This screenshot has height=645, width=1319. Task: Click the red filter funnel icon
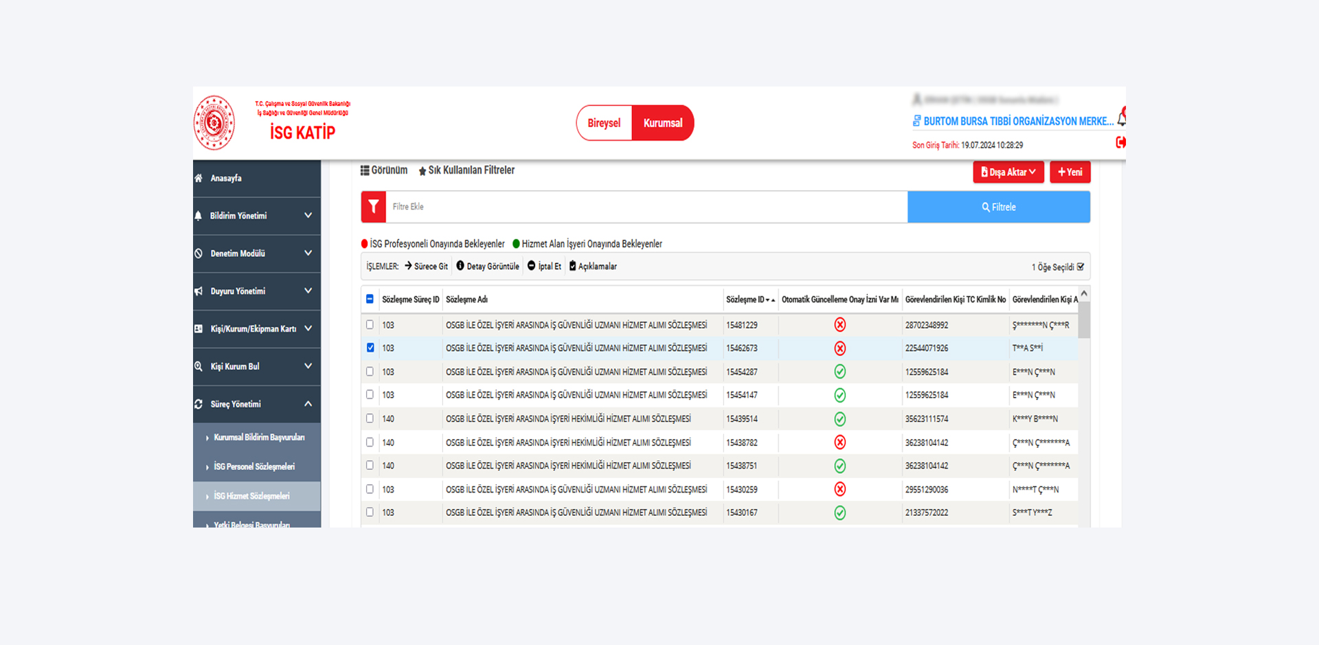click(x=374, y=207)
